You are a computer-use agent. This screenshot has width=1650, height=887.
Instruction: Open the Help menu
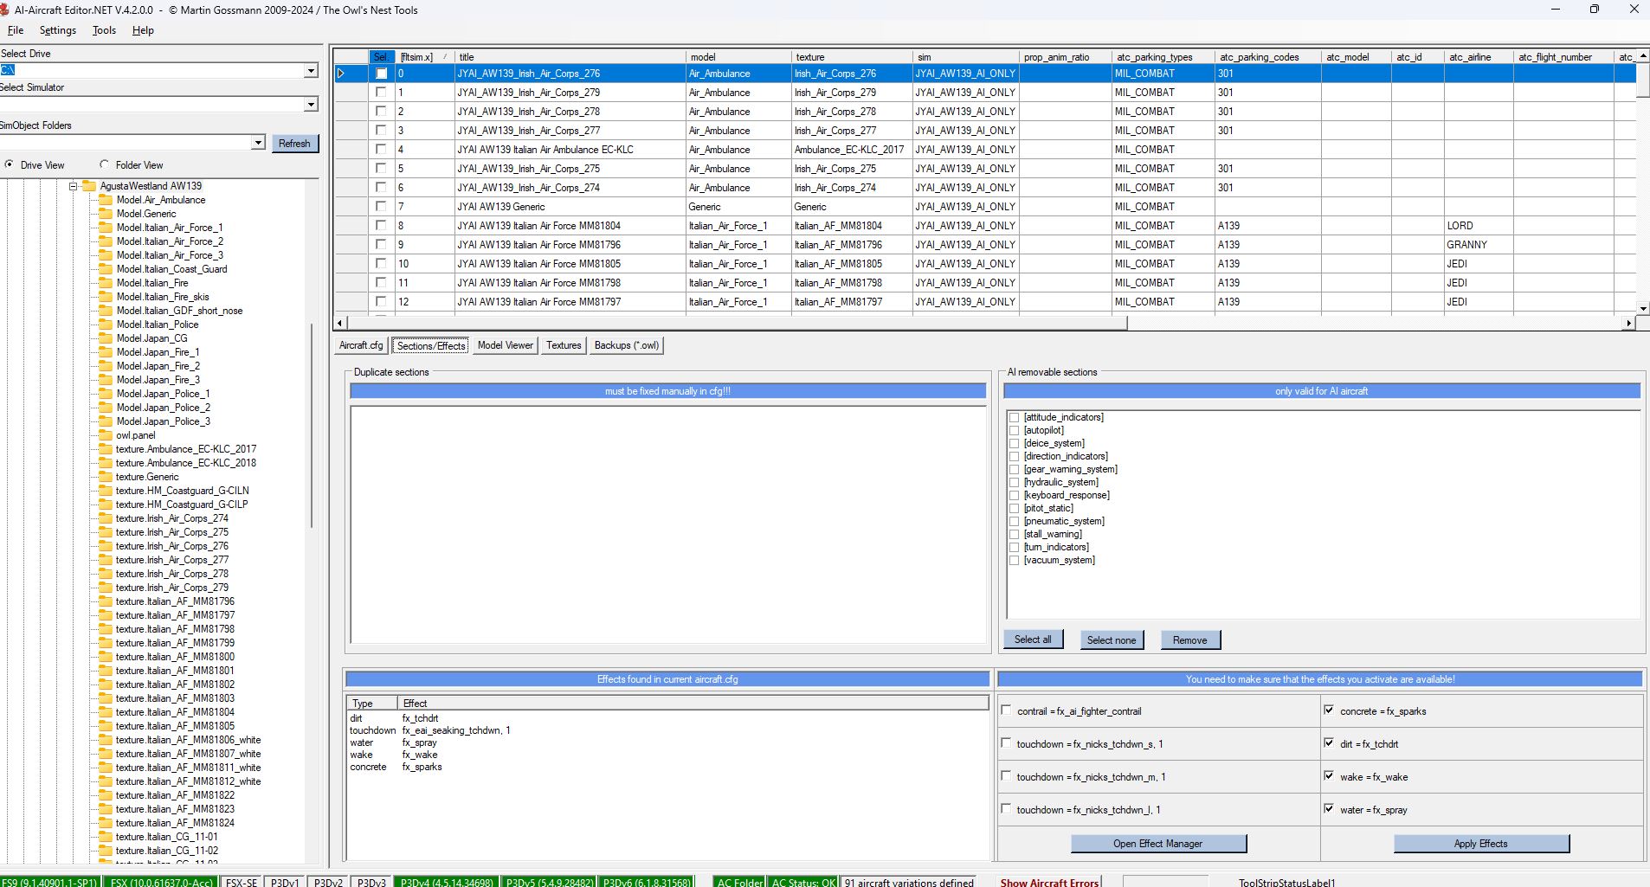point(143,30)
